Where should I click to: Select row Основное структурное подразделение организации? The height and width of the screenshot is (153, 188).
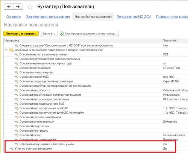[96, 86]
